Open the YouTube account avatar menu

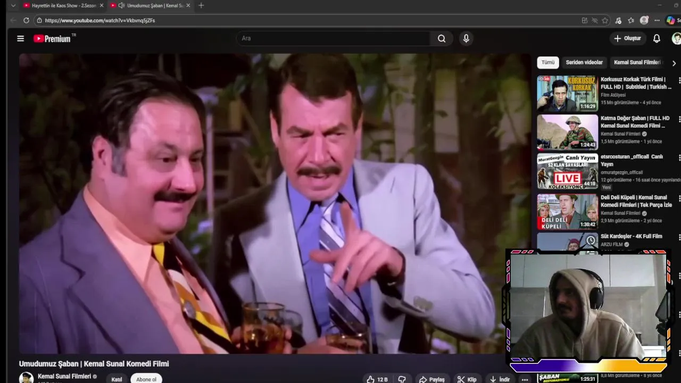click(676, 38)
